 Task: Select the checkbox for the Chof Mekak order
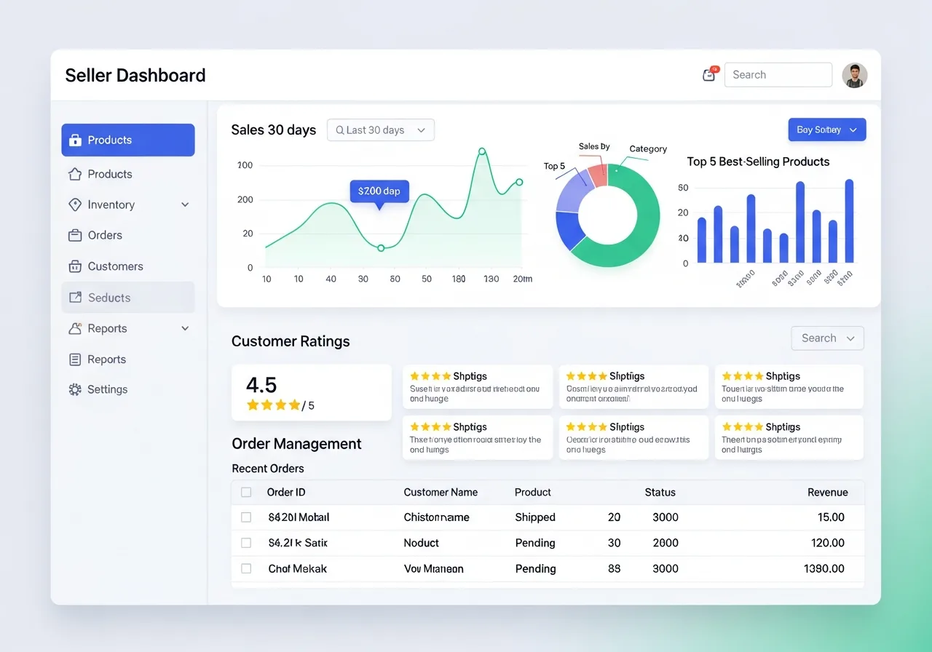[x=246, y=568]
